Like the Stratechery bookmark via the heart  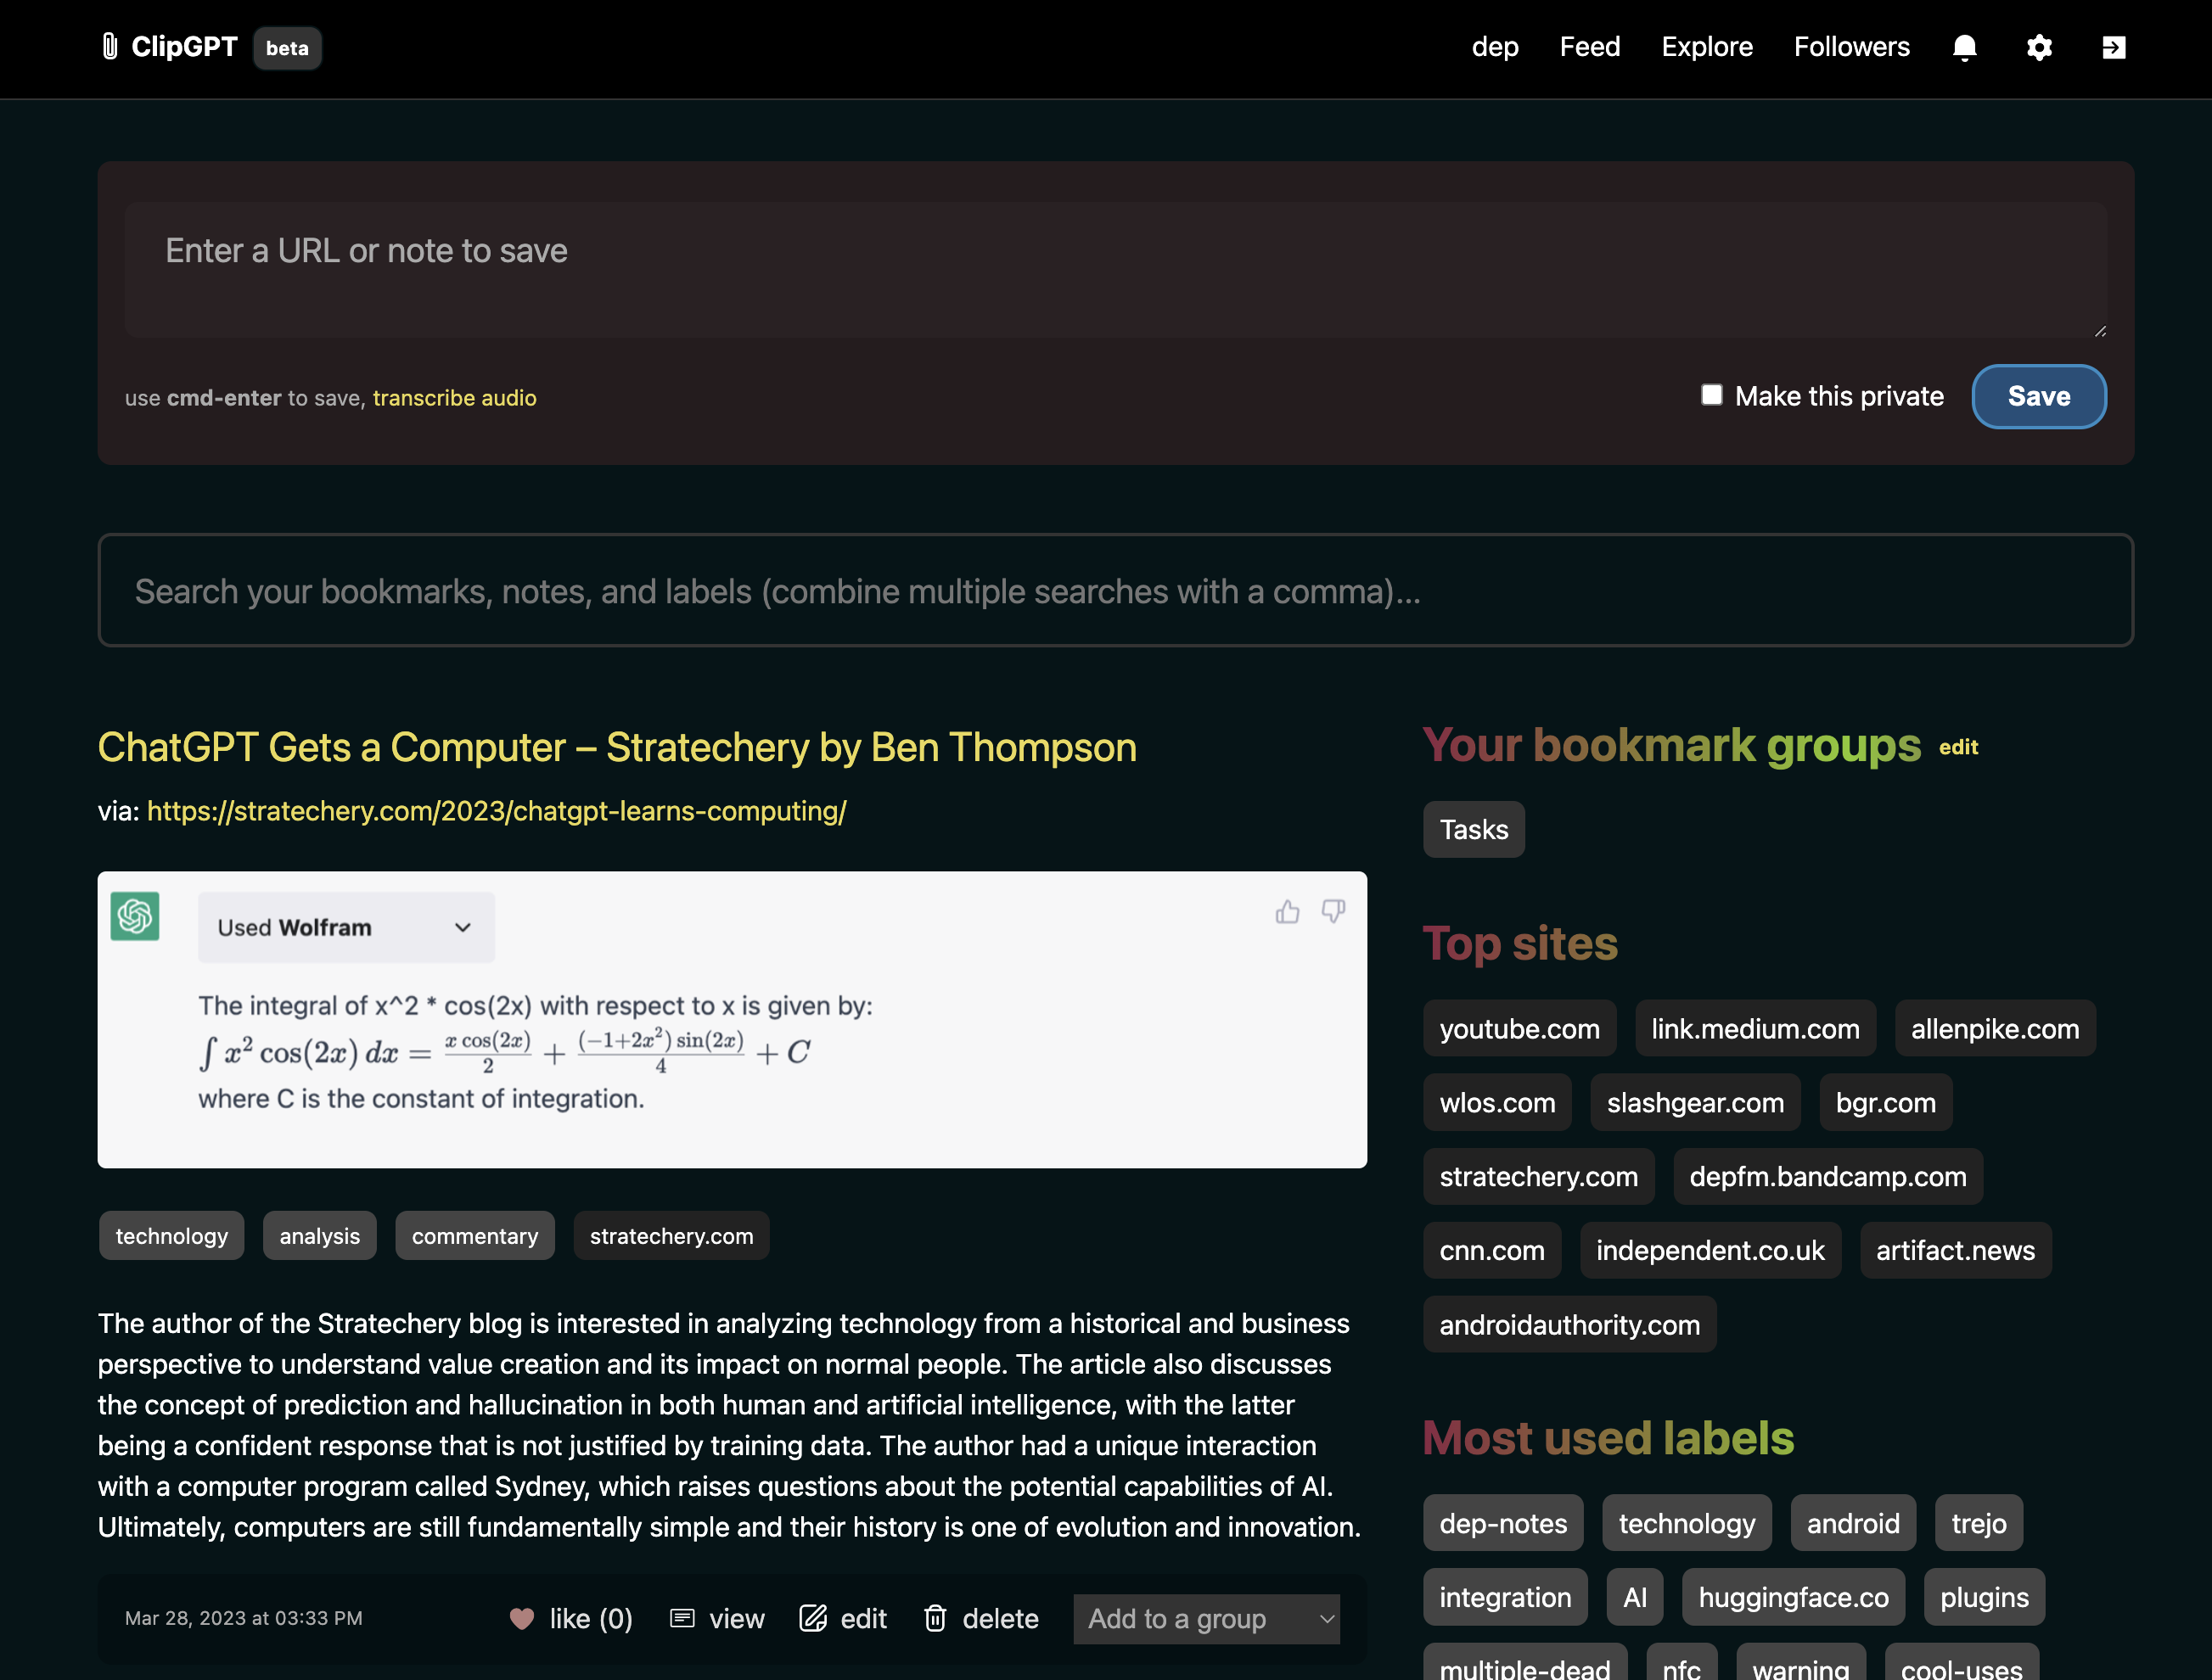pyautogui.click(x=521, y=1618)
